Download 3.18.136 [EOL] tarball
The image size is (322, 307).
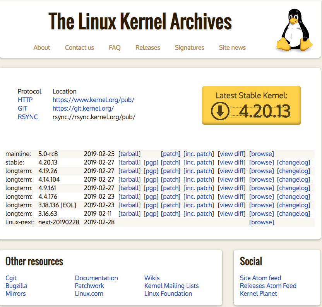point(129,205)
